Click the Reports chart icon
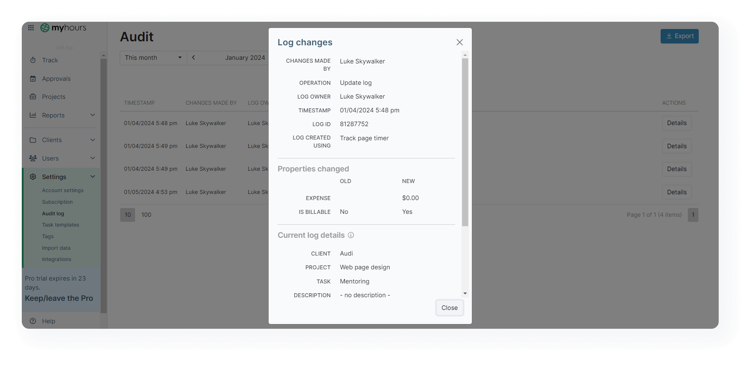The height and width of the screenshot is (365, 755). [33, 115]
